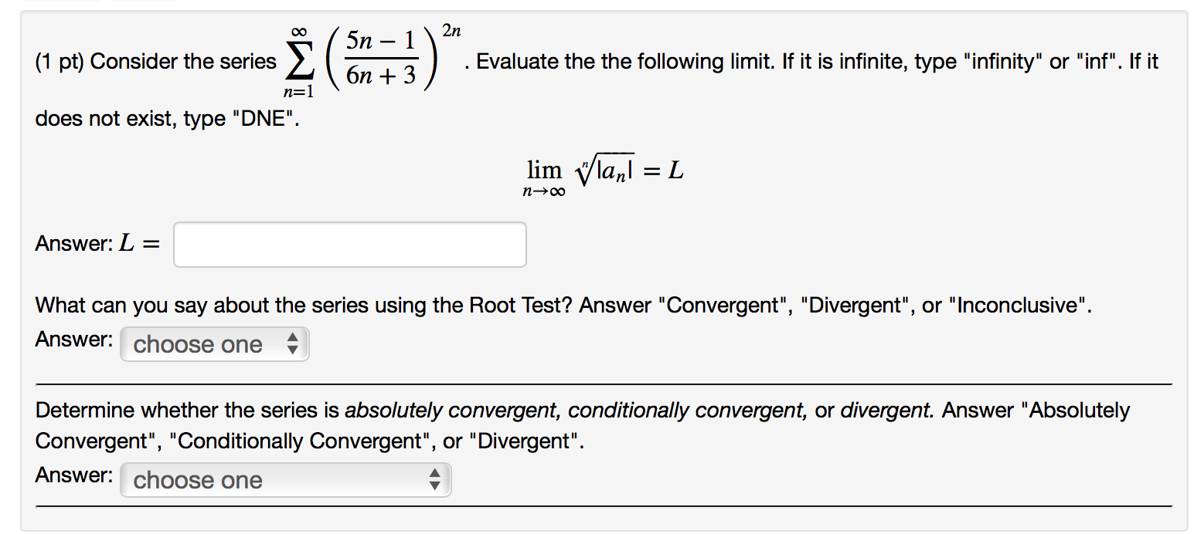
Task: Open the absolute convergence choose one dropdown
Action: point(285,480)
